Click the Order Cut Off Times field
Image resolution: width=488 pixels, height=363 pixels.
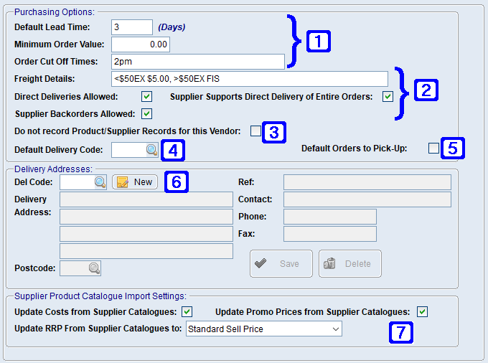click(198, 62)
